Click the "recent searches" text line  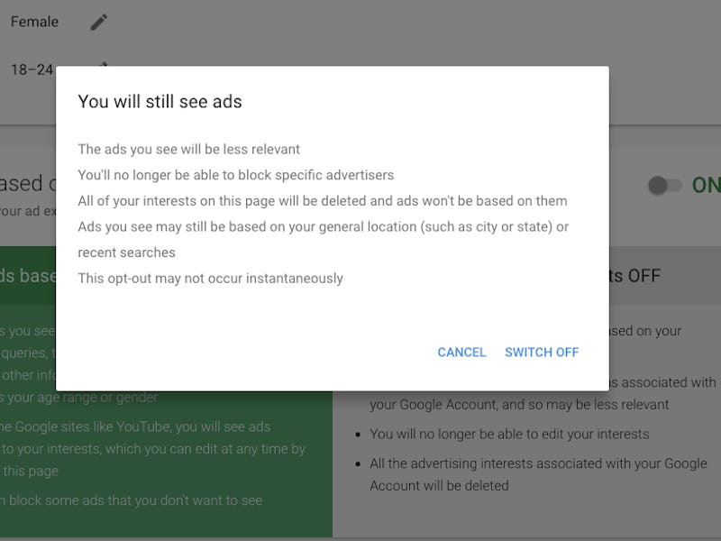[126, 252]
